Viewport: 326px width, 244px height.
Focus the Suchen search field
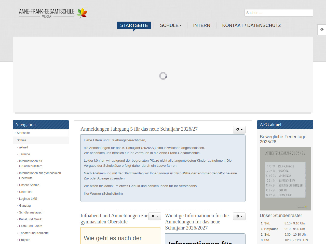point(279,13)
